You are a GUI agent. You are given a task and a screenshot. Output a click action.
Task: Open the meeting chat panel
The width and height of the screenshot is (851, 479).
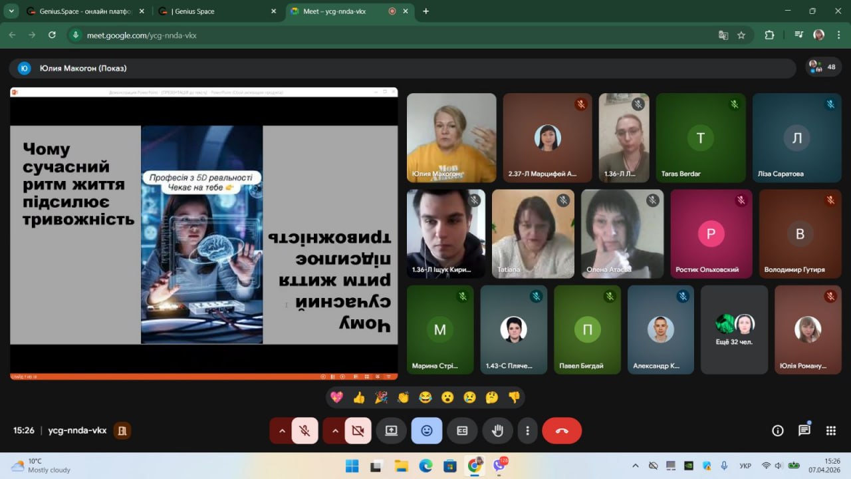coord(804,430)
